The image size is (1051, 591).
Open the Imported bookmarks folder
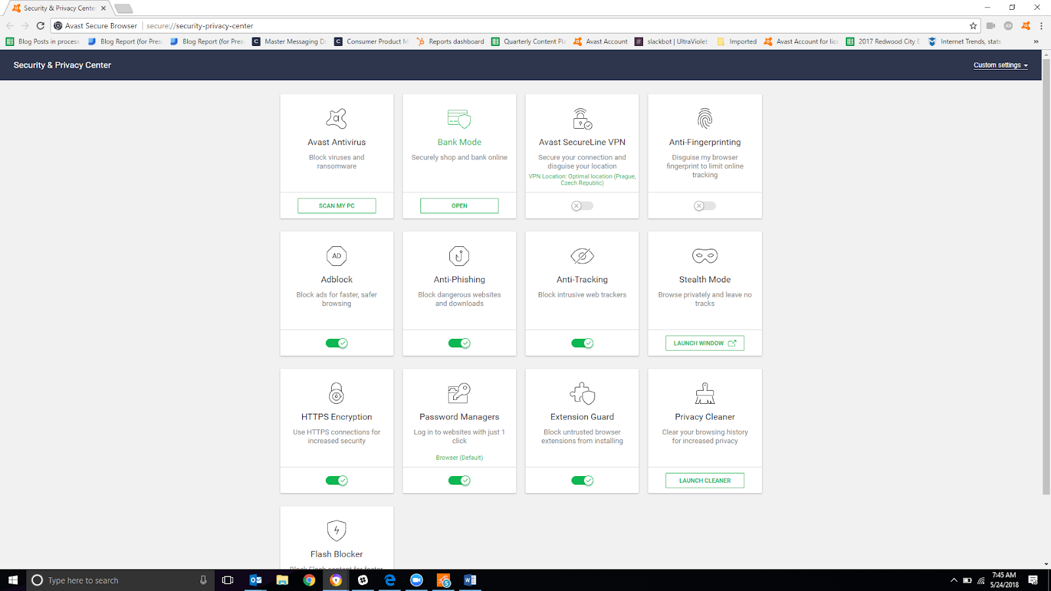click(x=737, y=41)
